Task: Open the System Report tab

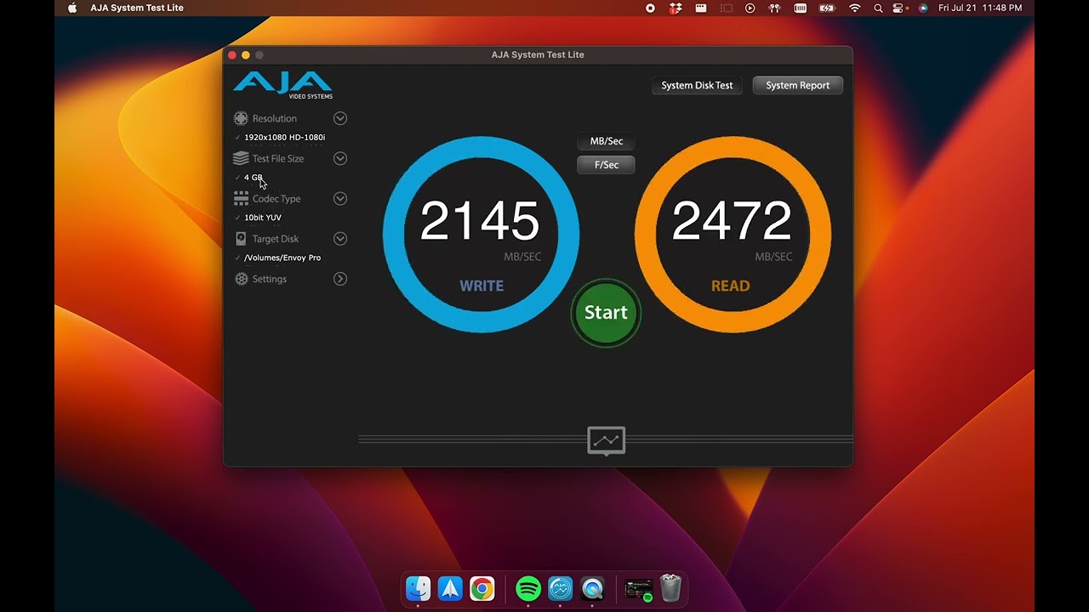Action: point(797,85)
